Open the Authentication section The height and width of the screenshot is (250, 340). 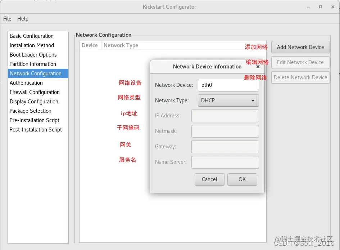pos(38,83)
